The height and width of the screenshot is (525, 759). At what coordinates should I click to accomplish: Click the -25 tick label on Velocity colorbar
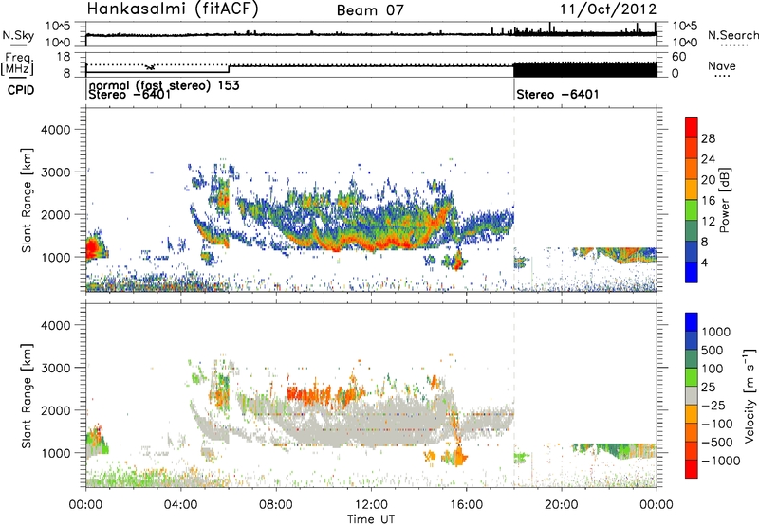click(x=713, y=405)
